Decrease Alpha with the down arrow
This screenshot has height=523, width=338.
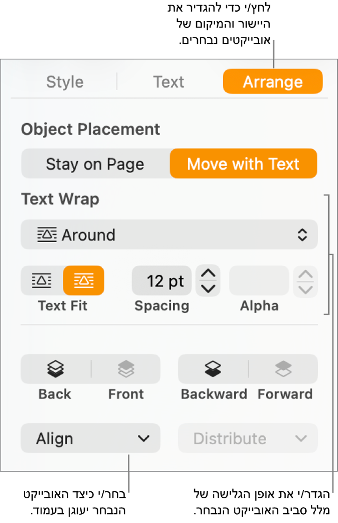tap(305, 289)
